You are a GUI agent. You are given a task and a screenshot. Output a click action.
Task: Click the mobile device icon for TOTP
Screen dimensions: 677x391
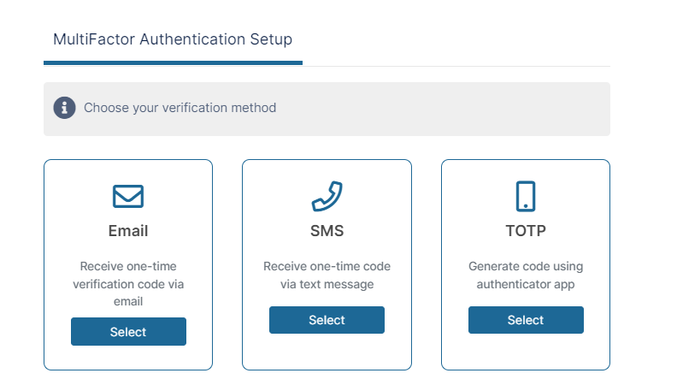coord(526,196)
